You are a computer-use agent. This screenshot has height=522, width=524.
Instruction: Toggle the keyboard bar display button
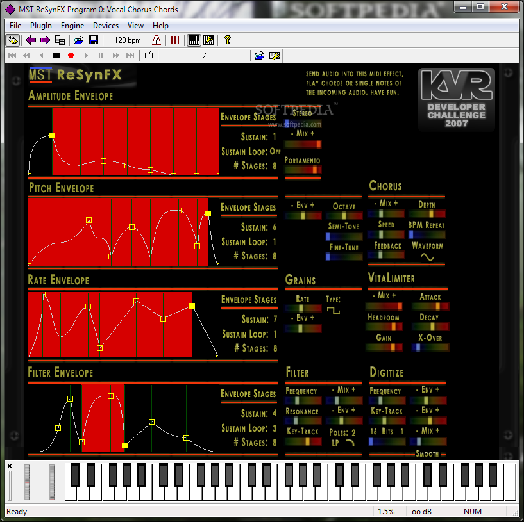pyautogui.click(x=194, y=40)
